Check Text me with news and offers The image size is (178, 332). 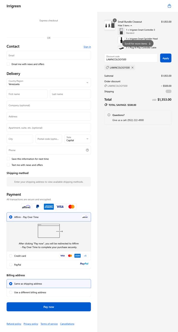[x=8, y=165]
